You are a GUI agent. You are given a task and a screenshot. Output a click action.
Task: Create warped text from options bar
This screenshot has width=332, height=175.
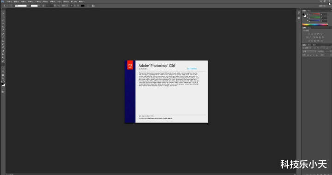(x=88, y=6)
